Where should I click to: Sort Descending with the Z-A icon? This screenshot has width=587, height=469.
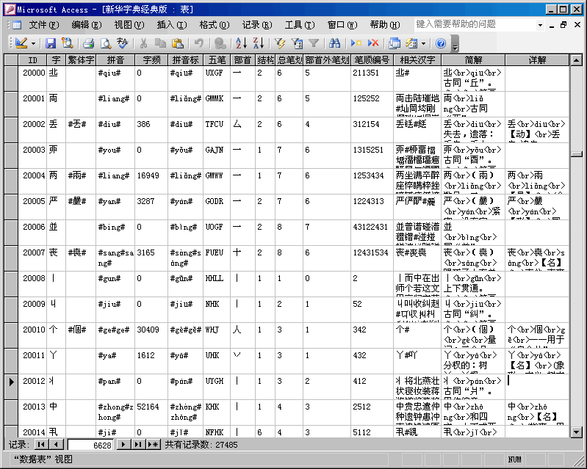click(259, 43)
